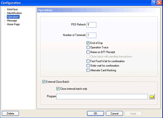The height and width of the screenshot is (118, 163).
Task: Check Order wait for confirmation
Action: [88, 65]
